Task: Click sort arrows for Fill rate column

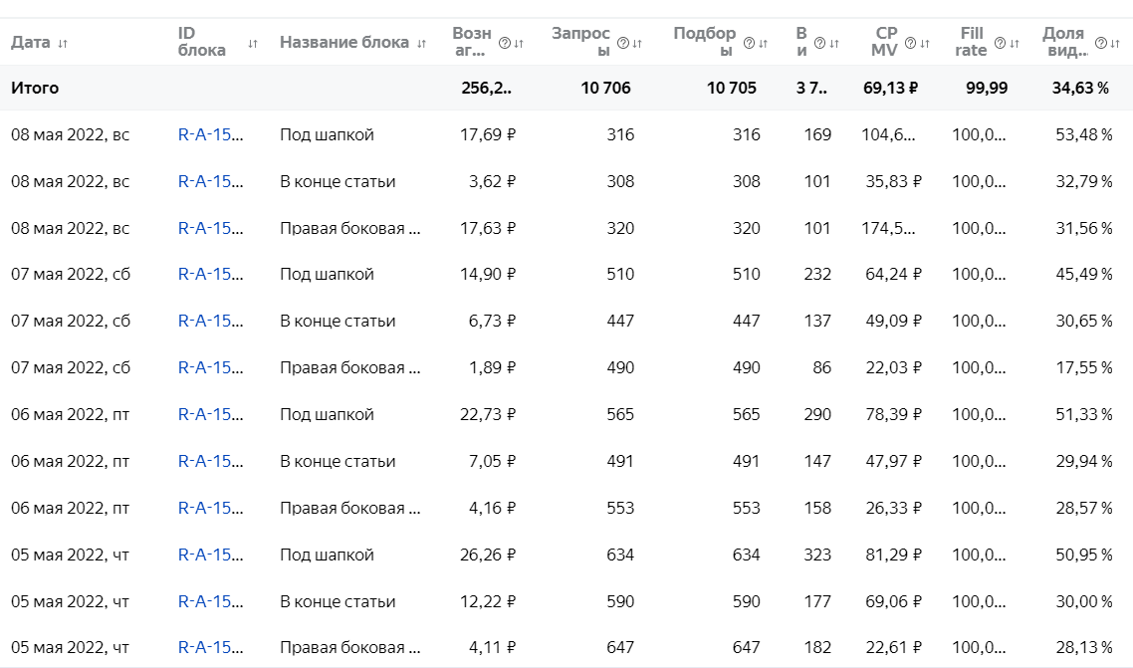Action: [1014, 43]
